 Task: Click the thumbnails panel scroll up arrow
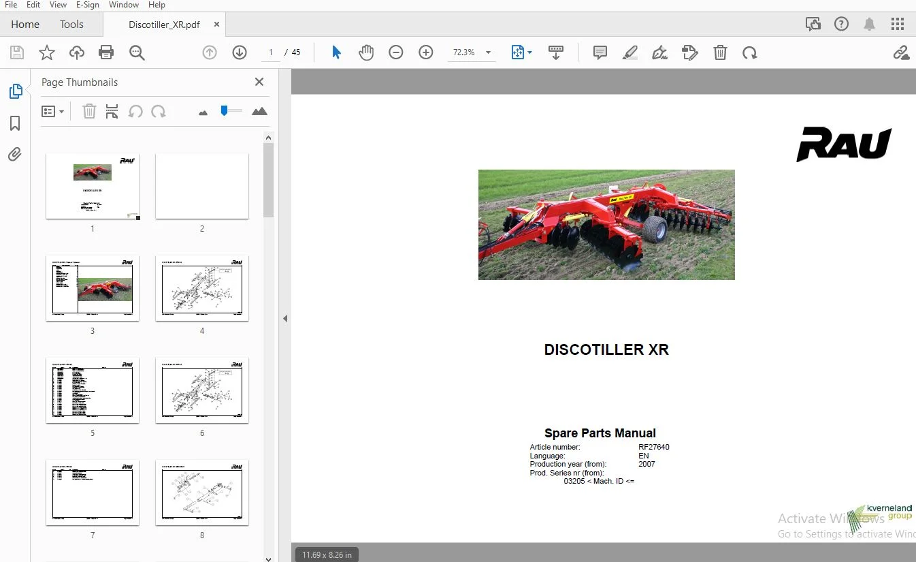click(x=269, y=138)
